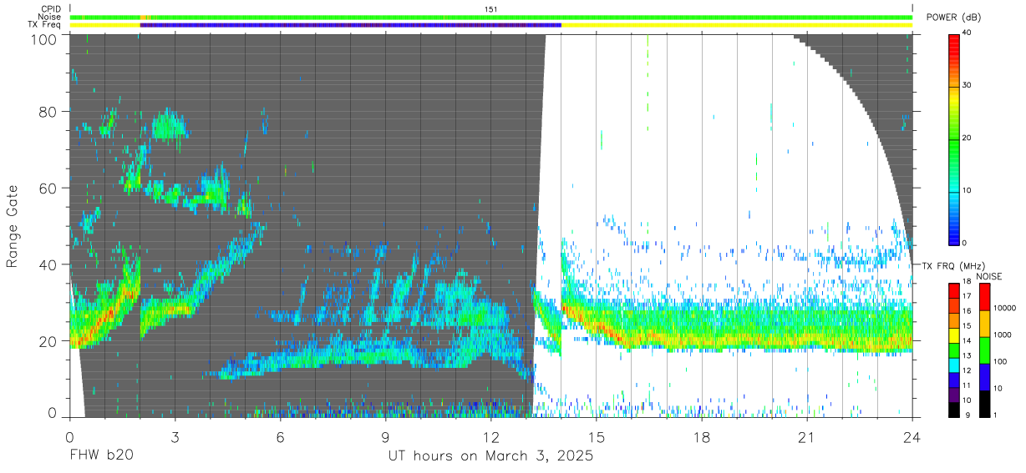The height and width of the screenshot is (473, 1026).
Task: Click the UT hours on March 3, 2025 title
Action: [490, 456]
